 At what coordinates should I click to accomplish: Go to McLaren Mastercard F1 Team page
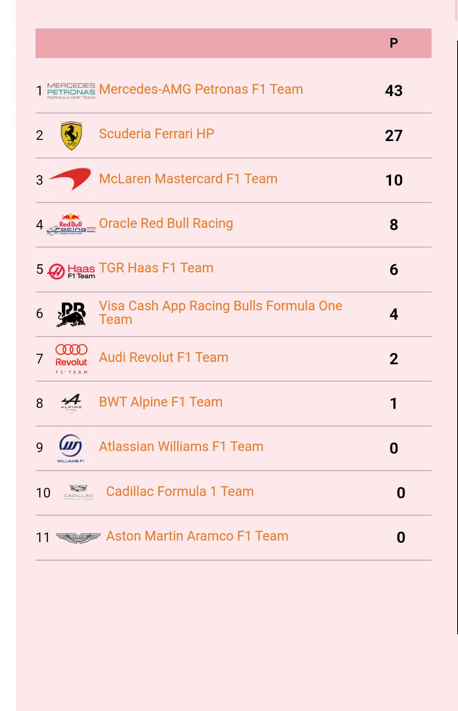pos(188,179)
